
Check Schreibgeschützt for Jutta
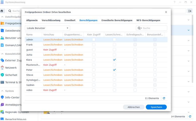[135, 55]
